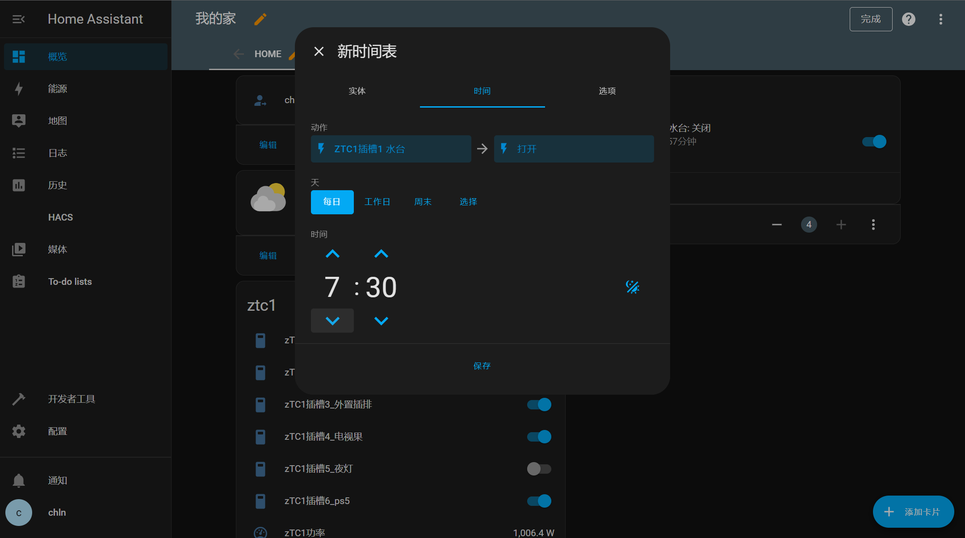Turn on zTC1插槽5_夜灯 switch
The height and width of the screenshot is (538, 965).
pos(539,469)
